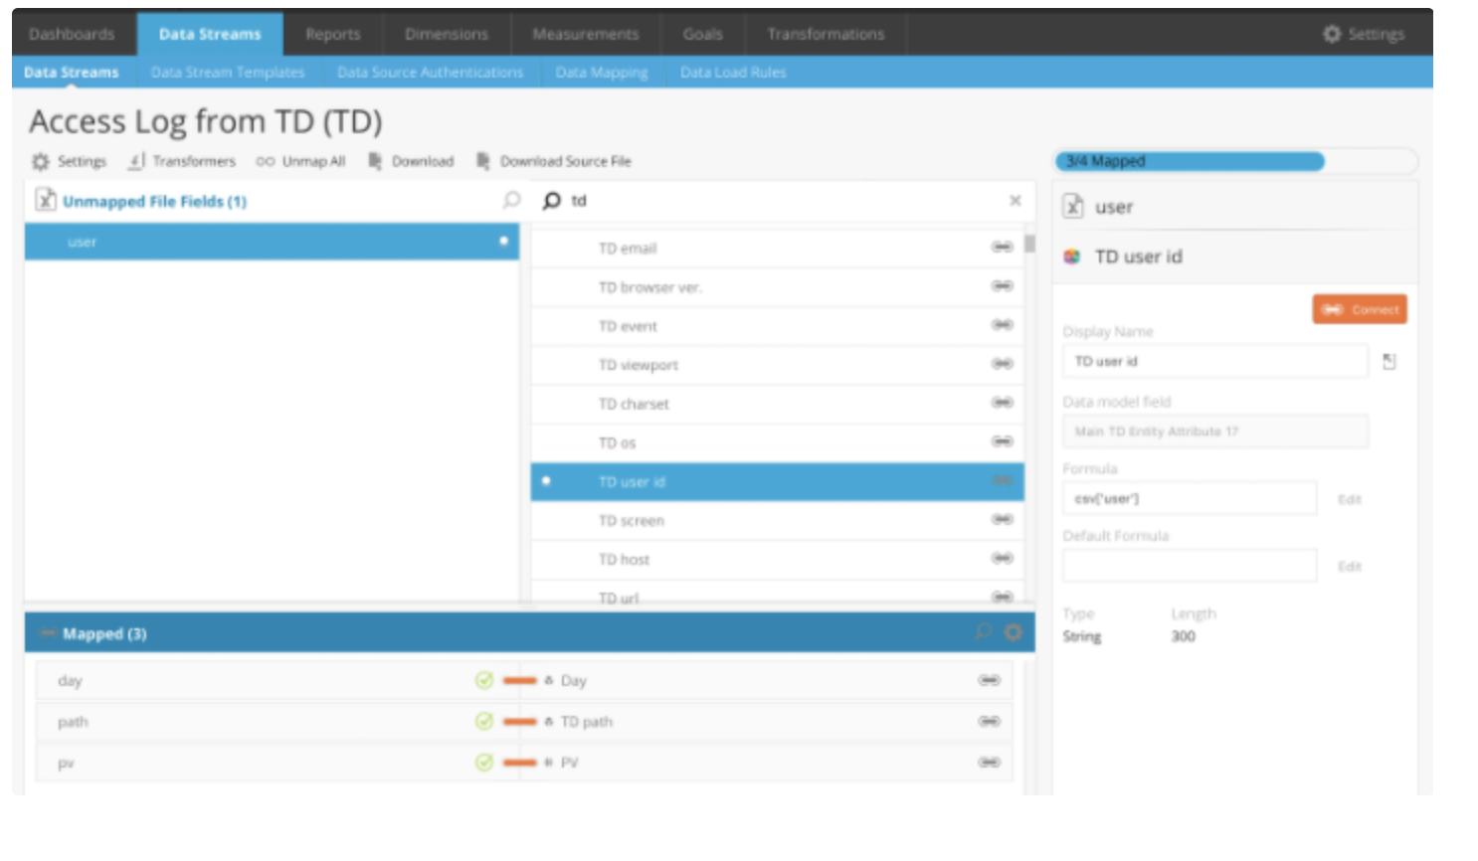Toggle the green check on the day row

point(484,681)
